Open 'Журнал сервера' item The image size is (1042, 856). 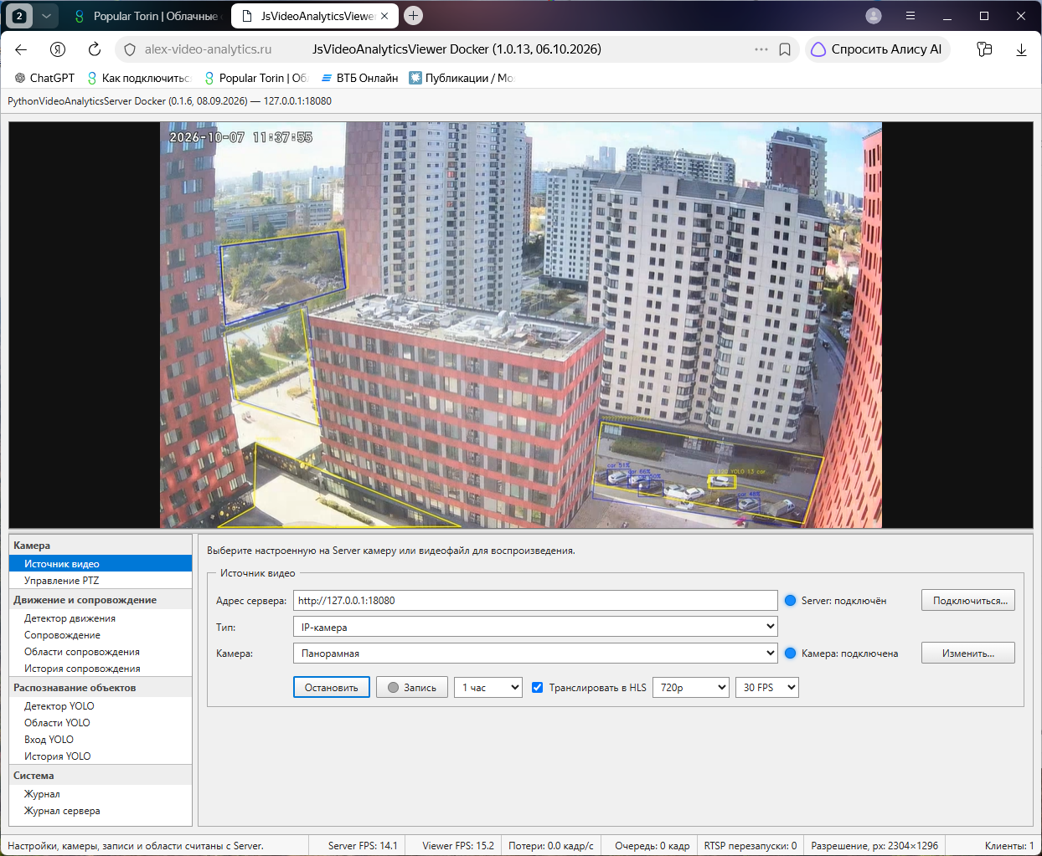tap(101, 811)
